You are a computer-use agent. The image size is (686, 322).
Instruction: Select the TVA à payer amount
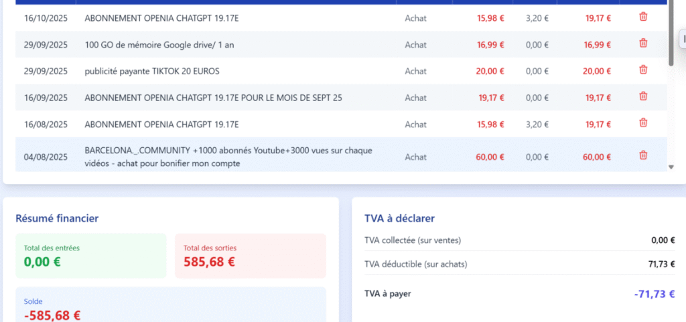(655, 294)
